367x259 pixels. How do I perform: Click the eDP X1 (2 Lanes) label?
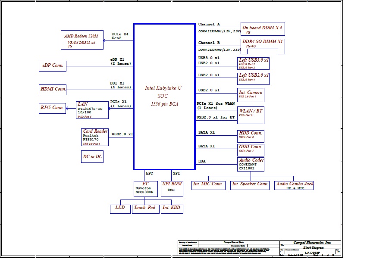click(121, 62)
